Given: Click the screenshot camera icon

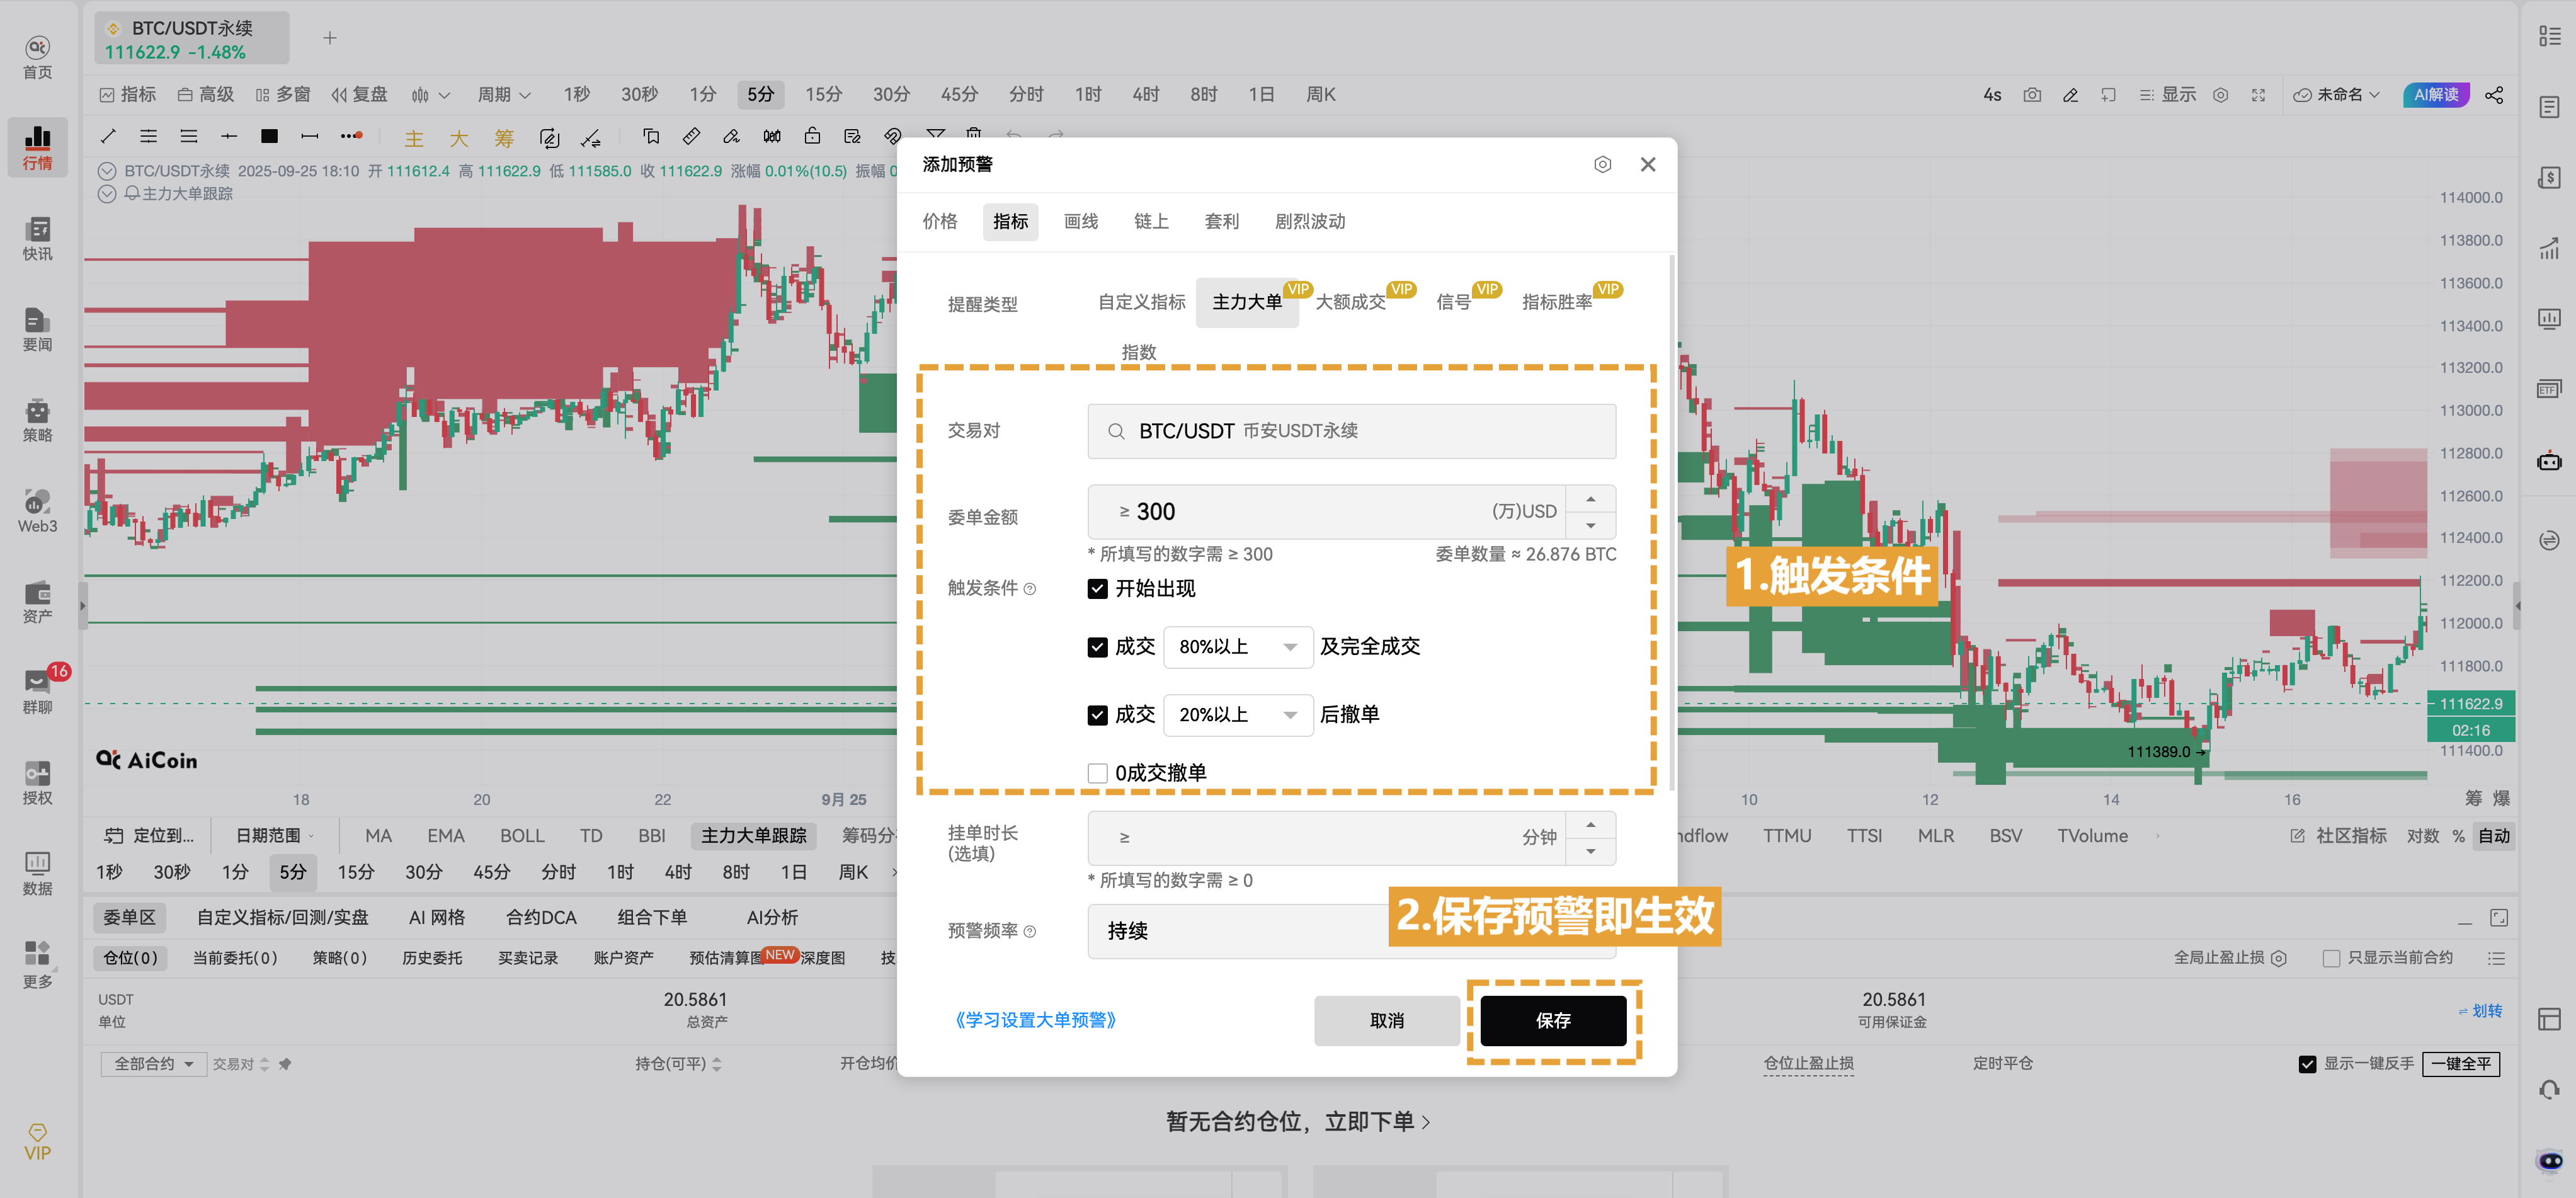Looking at the screenshot, I should pyautogui.click(x=2032, y=95).
